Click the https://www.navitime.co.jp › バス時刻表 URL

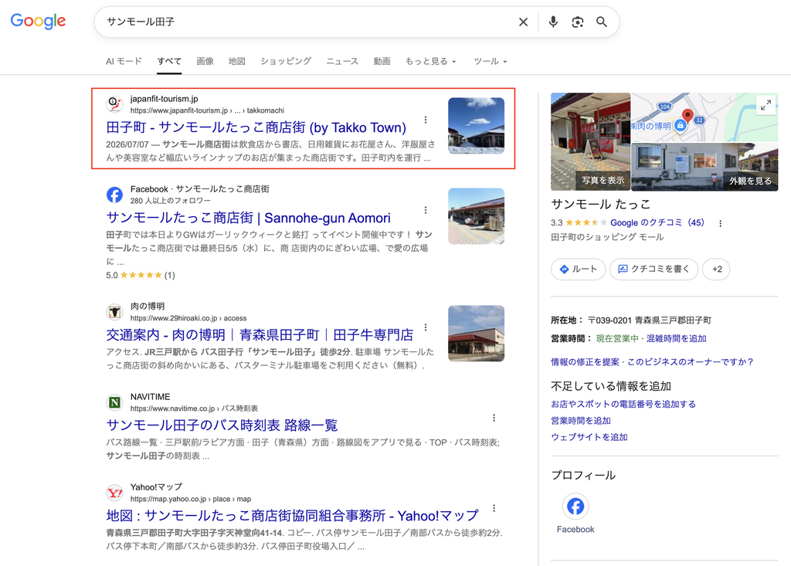pyautogui.click(x=194, y=408)
